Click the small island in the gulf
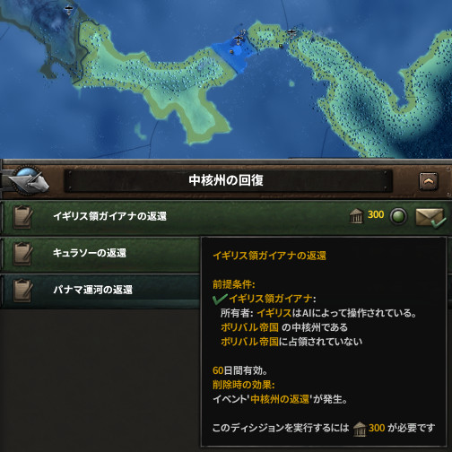The width and height of the screenshot is (452, 452). click(x=291, y=83)
